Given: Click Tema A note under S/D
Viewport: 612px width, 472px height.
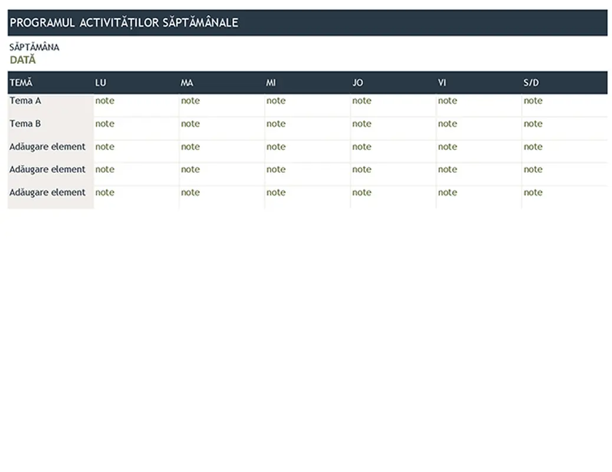Looking at the screenshot, I should tap(533, 101).
